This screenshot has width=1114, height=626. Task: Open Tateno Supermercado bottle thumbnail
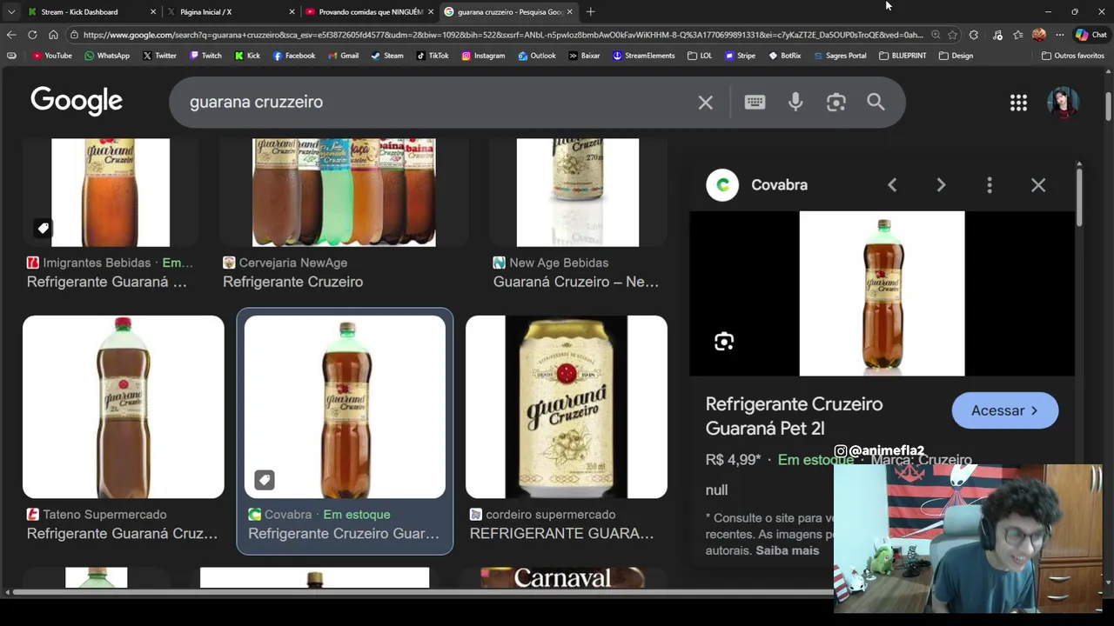123,407
